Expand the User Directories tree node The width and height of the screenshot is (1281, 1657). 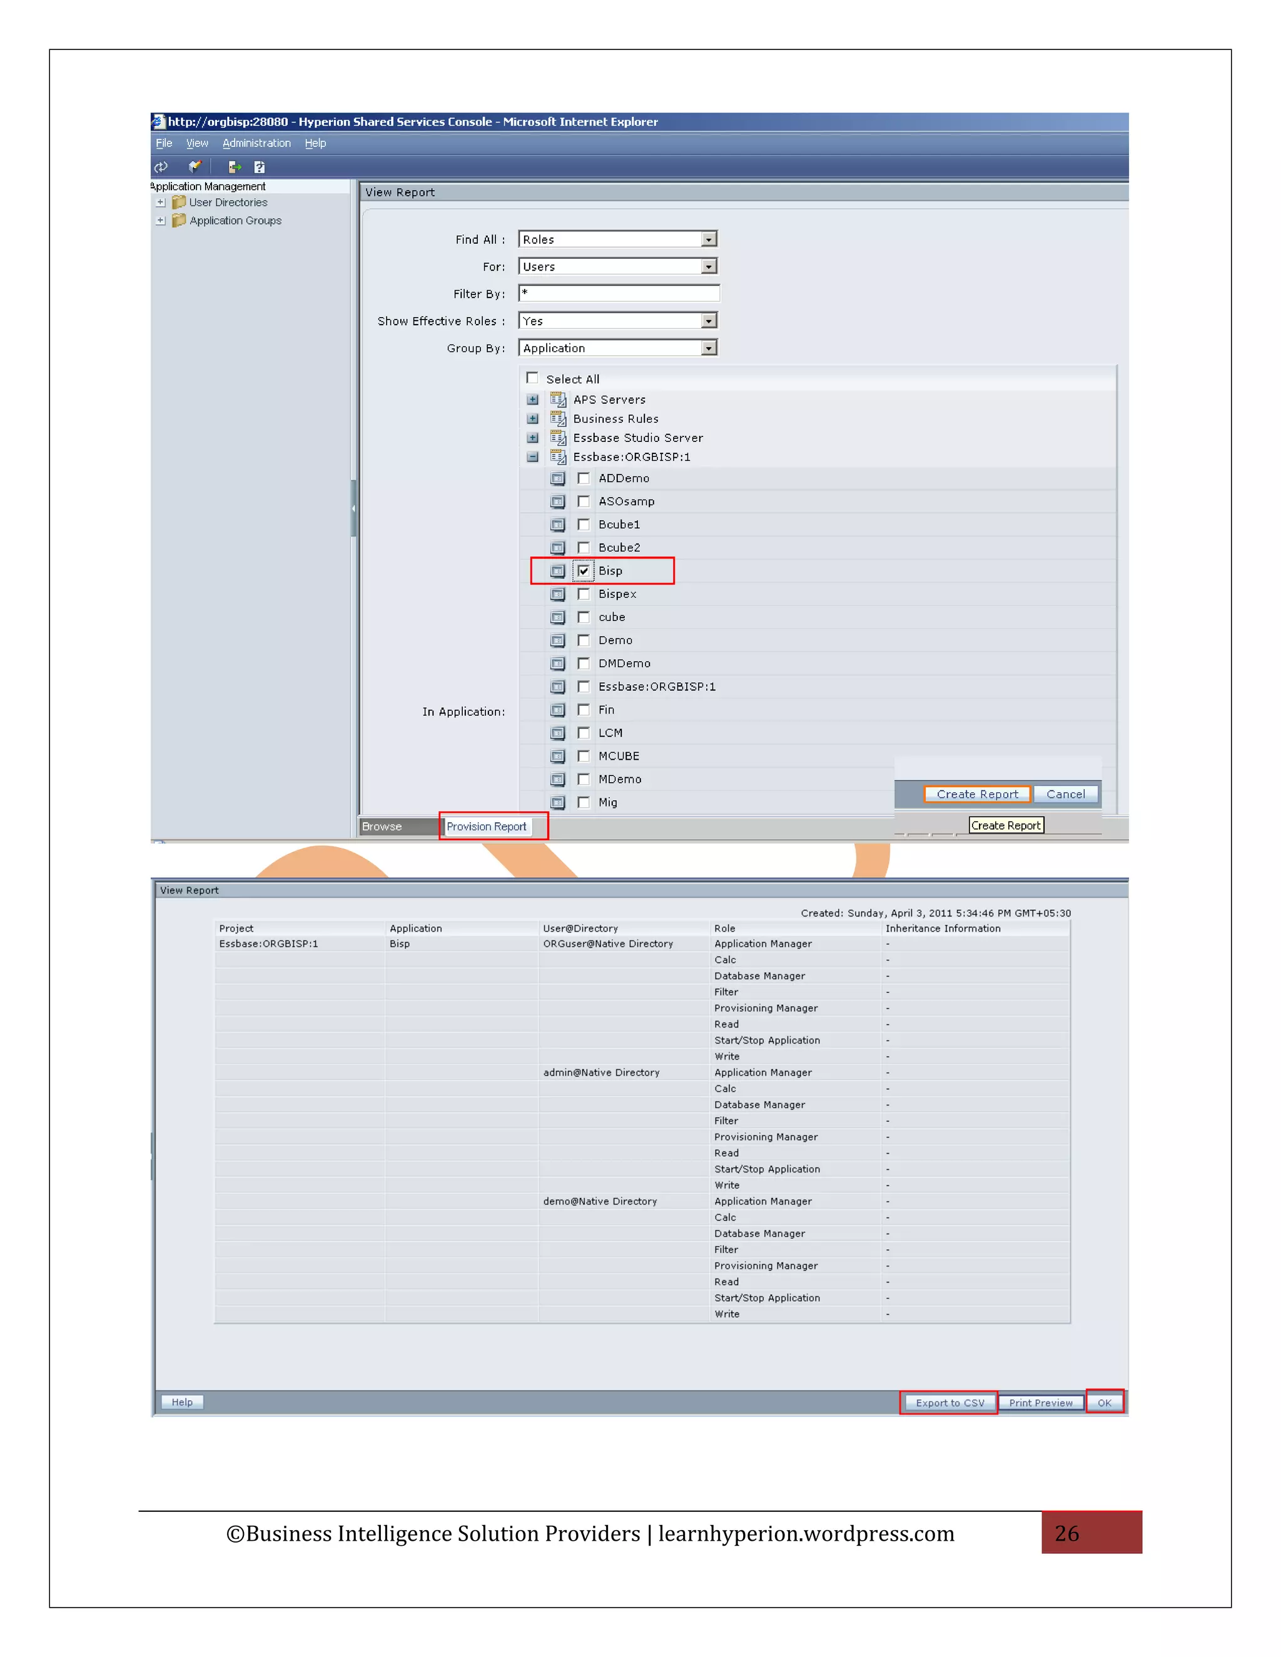point(160,203)
